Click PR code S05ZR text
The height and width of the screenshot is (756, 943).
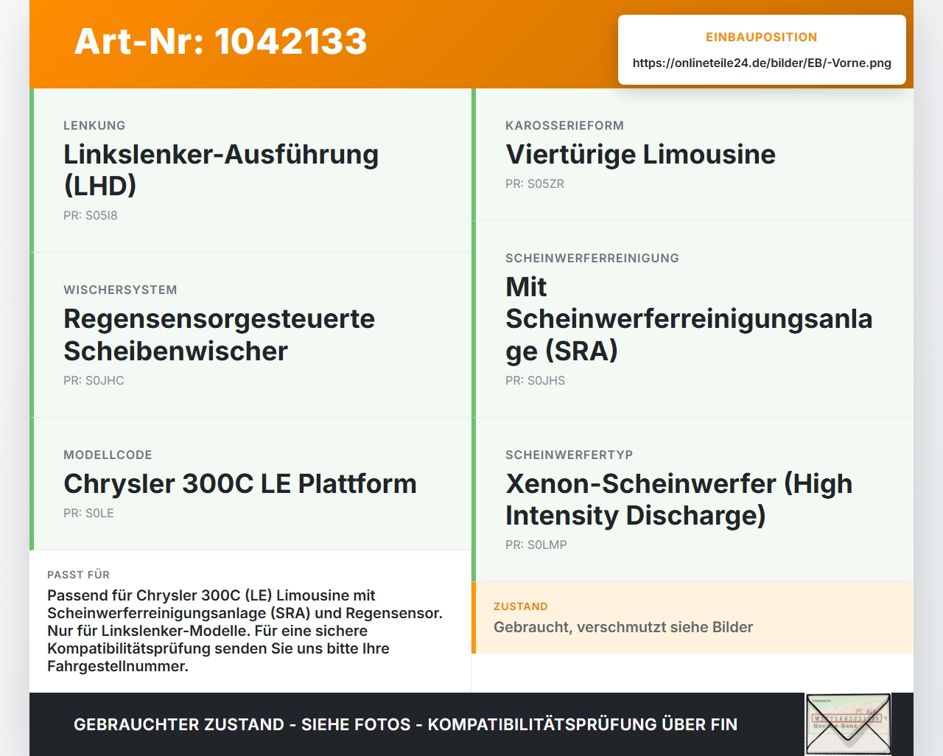click(x=535, y=184)
